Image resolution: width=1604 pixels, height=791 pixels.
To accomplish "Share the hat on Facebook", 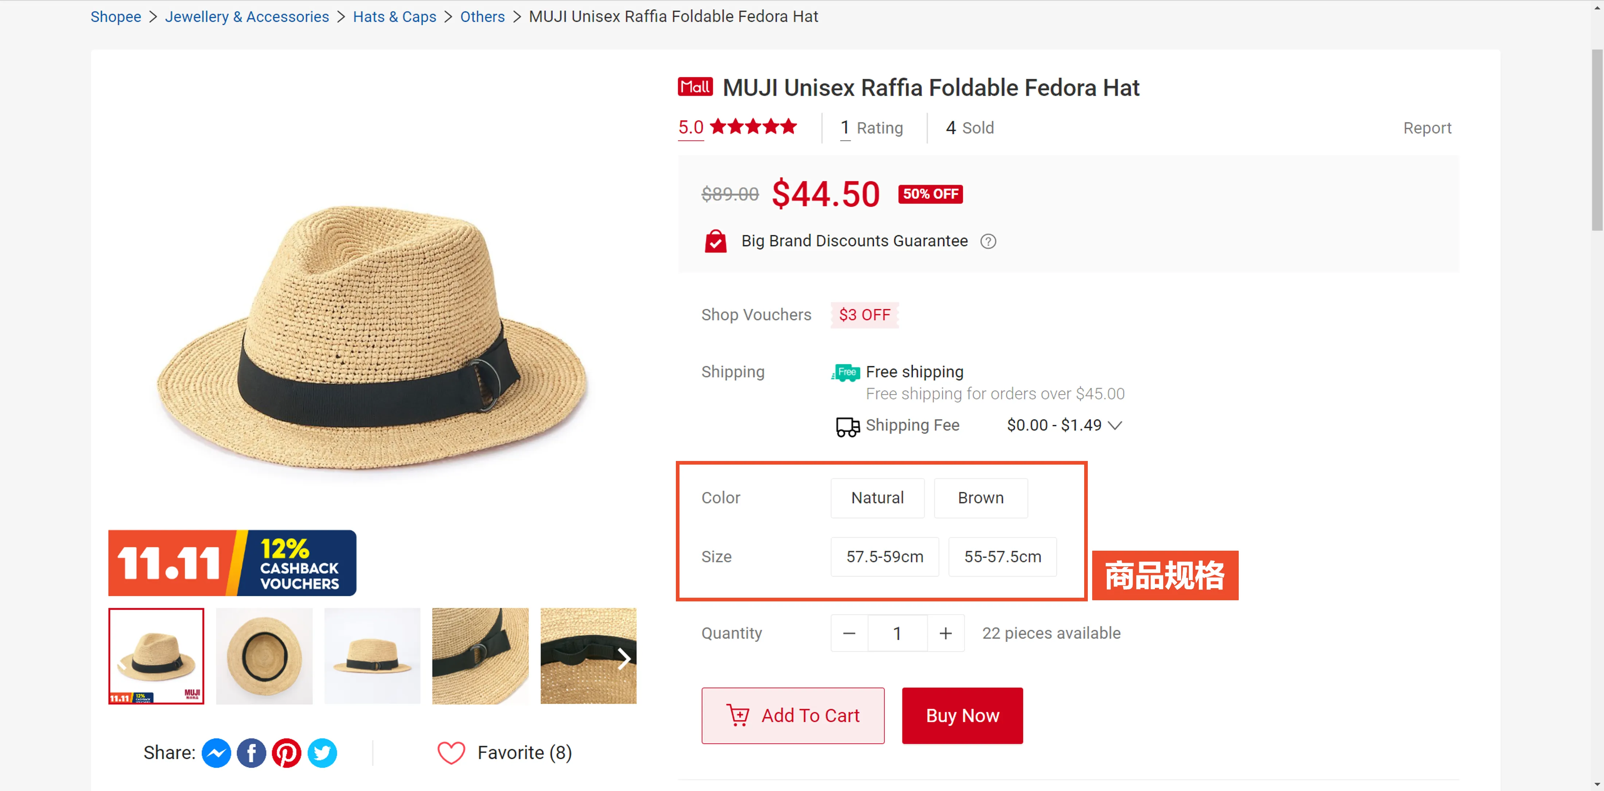I will pyautogui.click(x=252, y=753).
